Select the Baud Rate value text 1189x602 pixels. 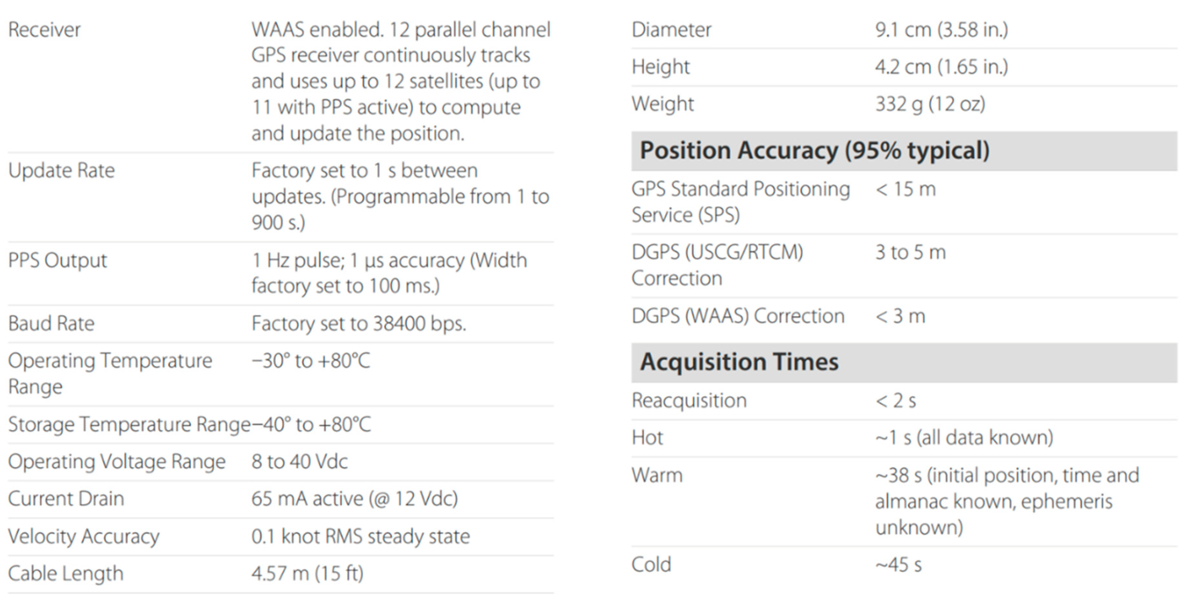point(359,324)
